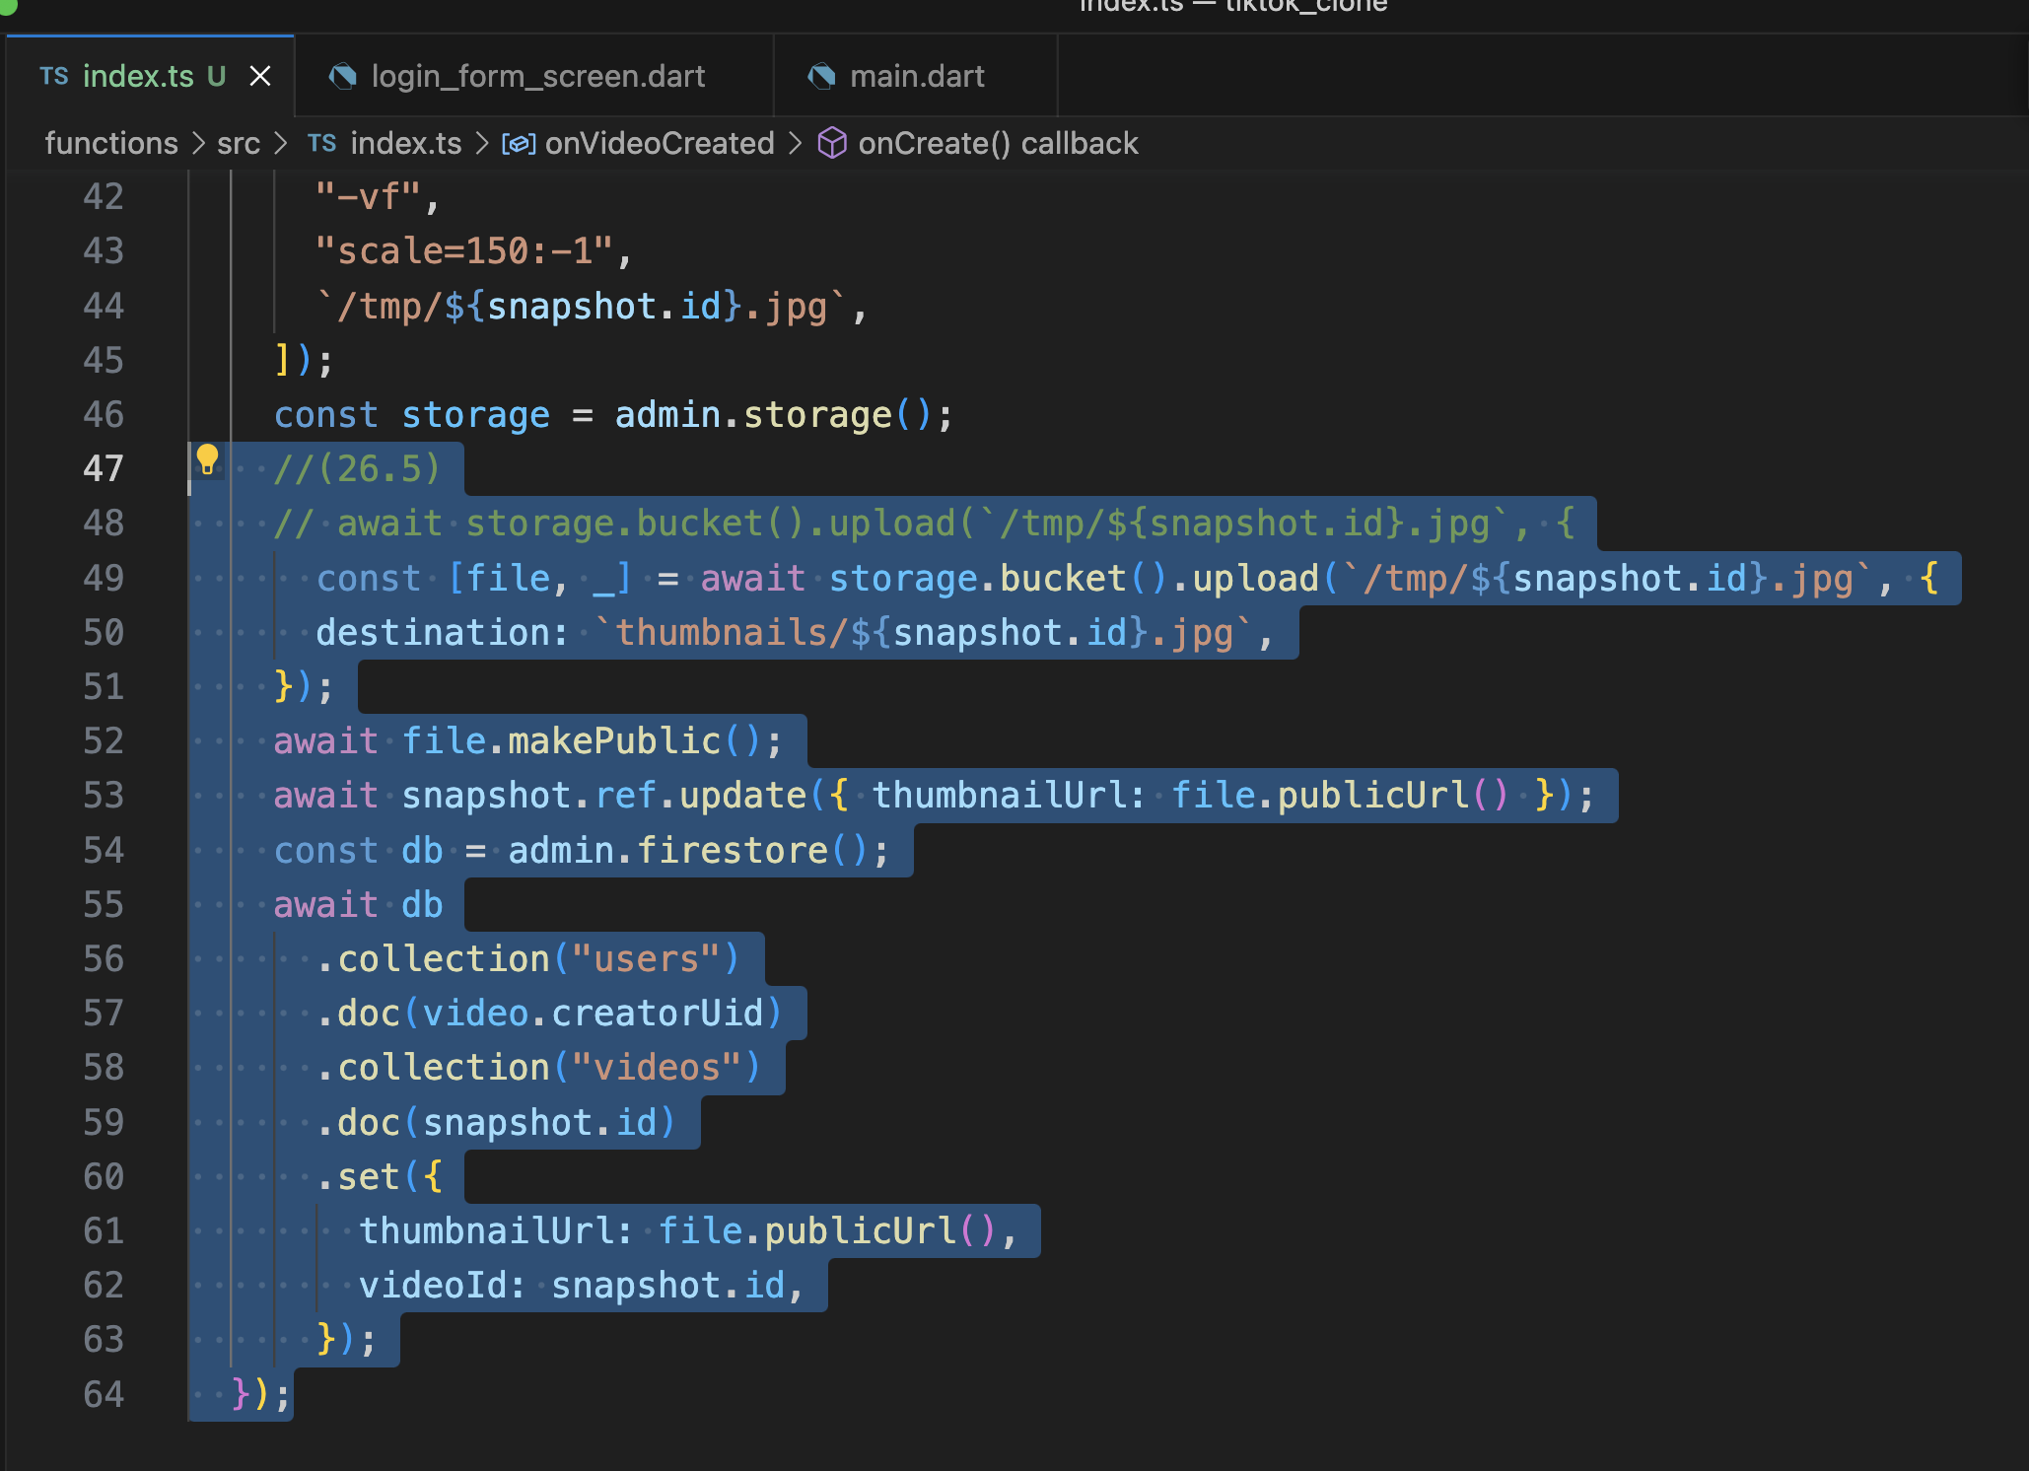Screen dimensions: 2029x1471
Task: Click the onCreate() callback cube icon
Action: (x=832, y=143)
